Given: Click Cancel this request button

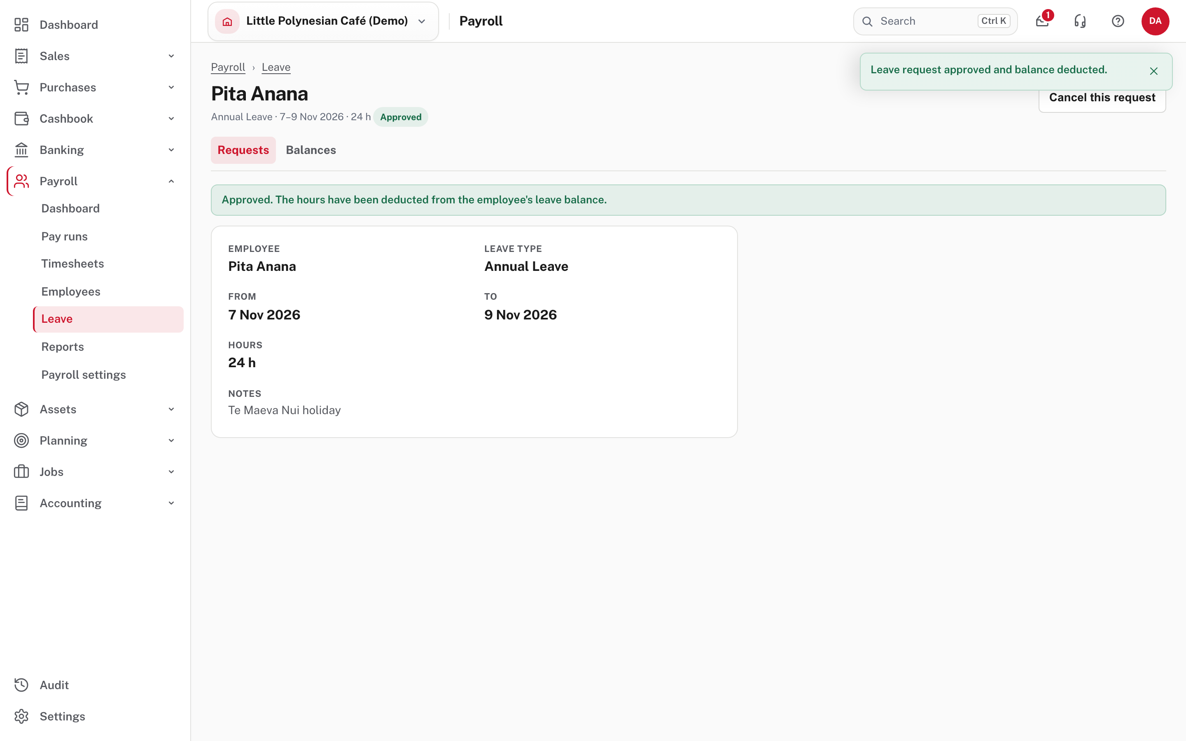Looking at the screenshot, I should (1102, 98).
